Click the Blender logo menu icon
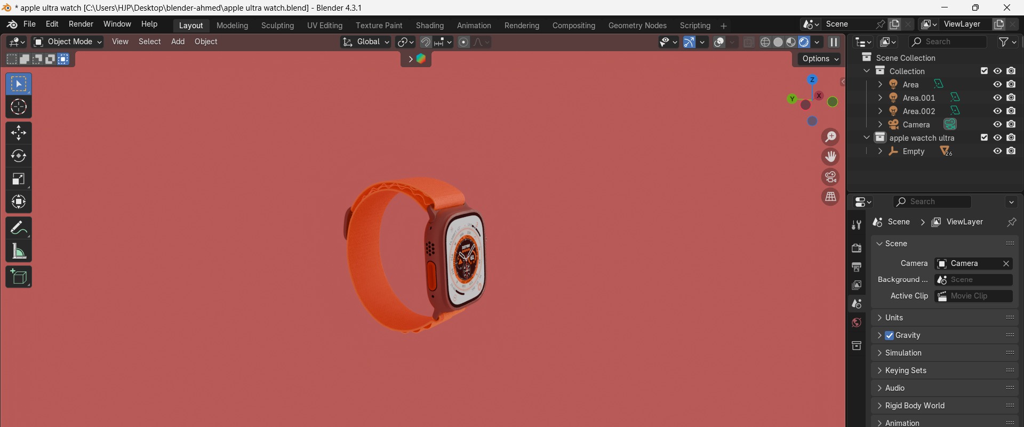Viewport: 1024px width, 427px height. pos(12,25)
